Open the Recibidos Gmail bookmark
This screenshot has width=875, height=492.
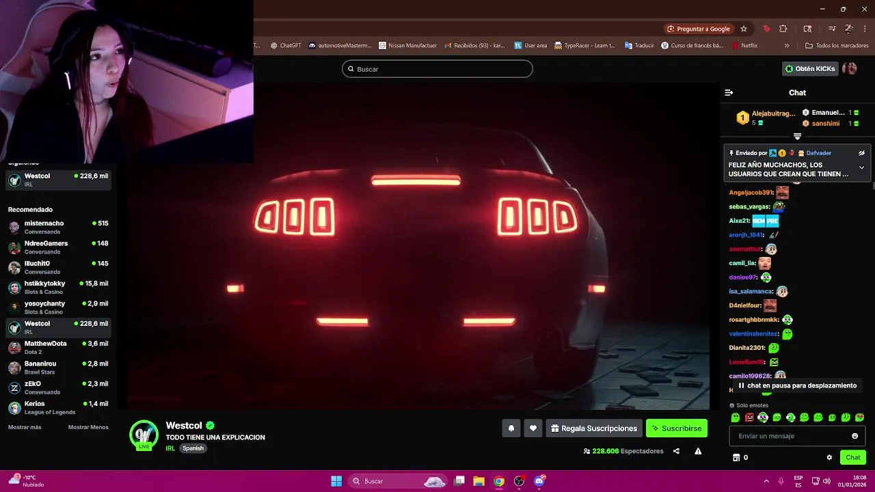click(474, 46)
